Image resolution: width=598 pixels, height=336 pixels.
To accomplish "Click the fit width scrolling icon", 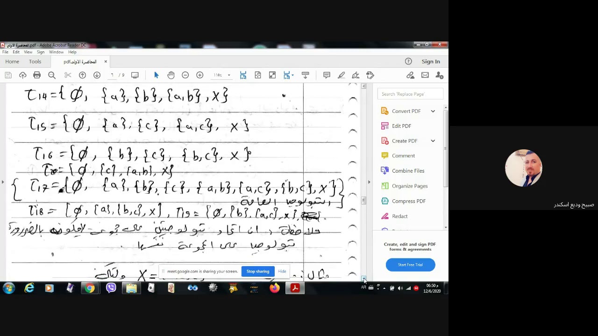I will [x=243, y=75].
